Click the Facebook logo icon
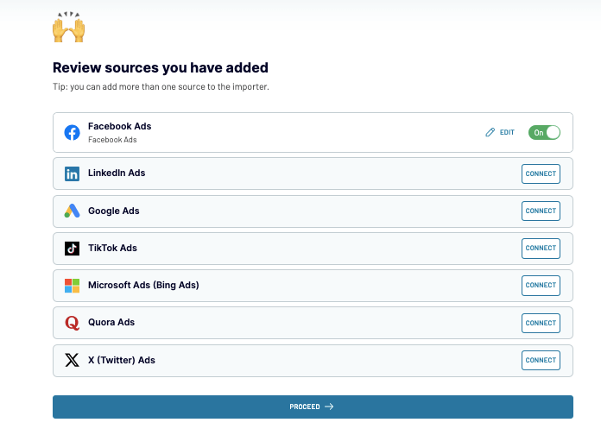Viewport: 601px width, 435px height. [x=72, y=133]
